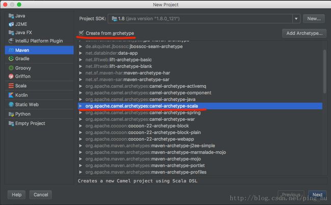
Task: Select IntelliJ Platform Plugin in the list
Action: 39,41
